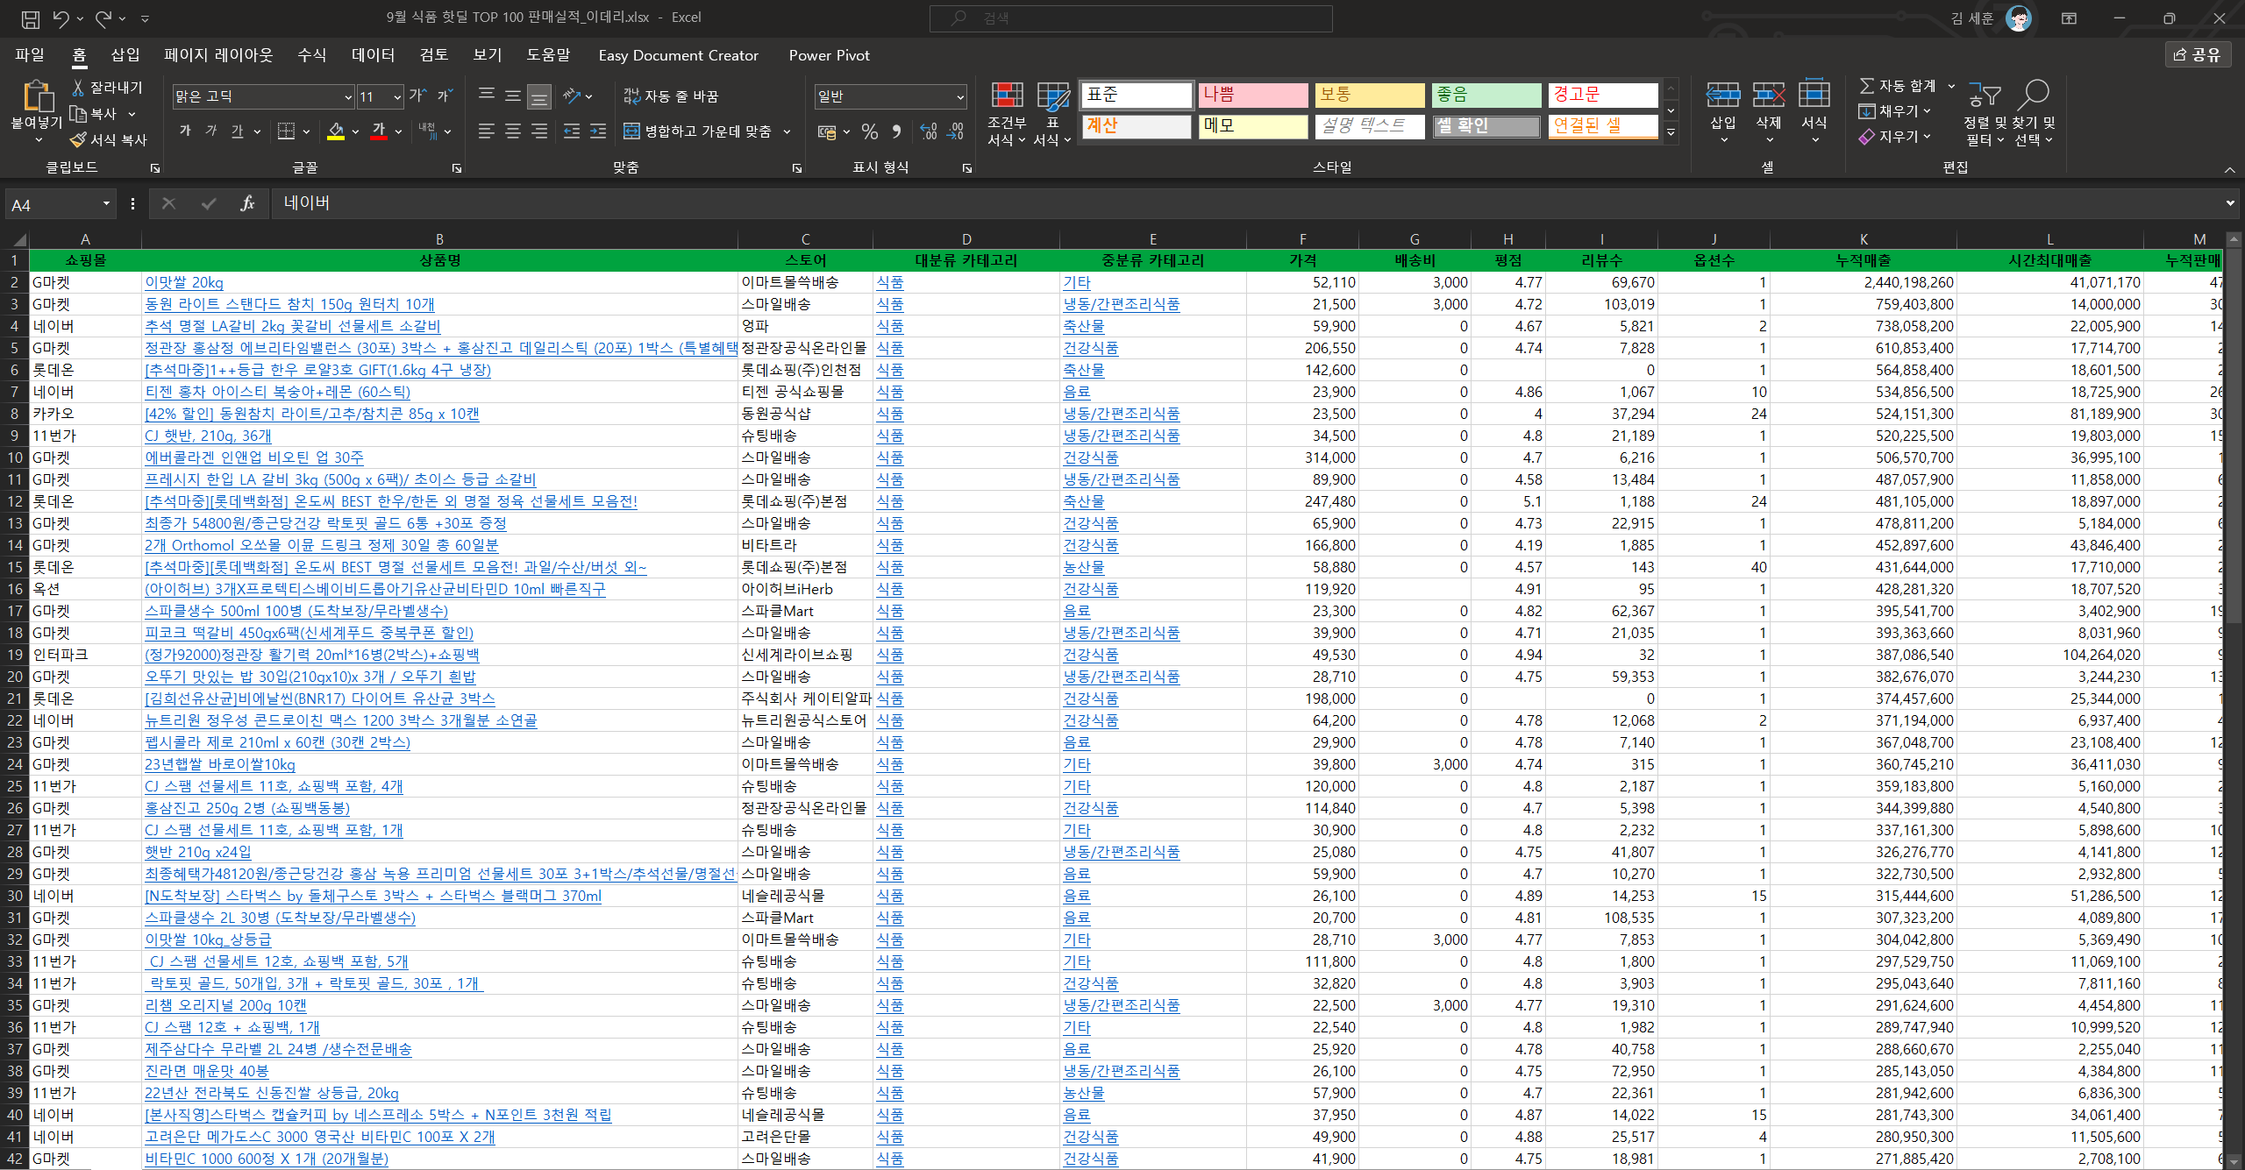Click the search box in title bar
This screenshot has height=1170, width=2245.
tap(1130, 18)
